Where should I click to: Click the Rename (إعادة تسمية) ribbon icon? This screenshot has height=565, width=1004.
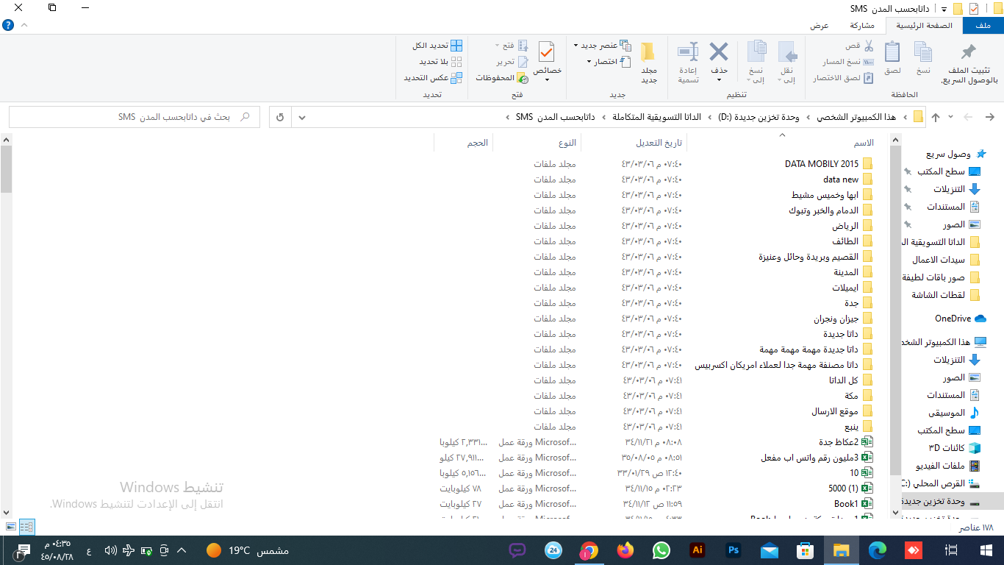coord(688,52)
